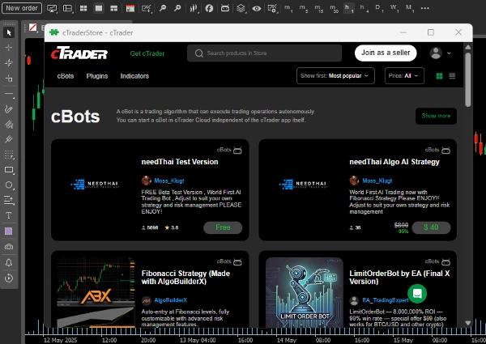Select W1 weekly timeframe
Screen dimensions: 486x344
(x=394, y=8)
